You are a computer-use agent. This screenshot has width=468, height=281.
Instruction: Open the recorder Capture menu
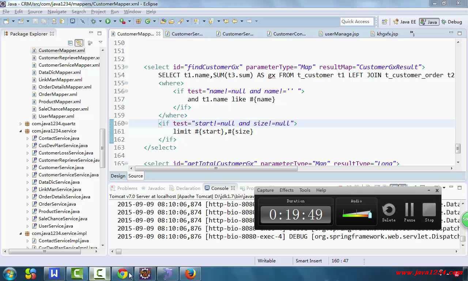pos(265,190)
